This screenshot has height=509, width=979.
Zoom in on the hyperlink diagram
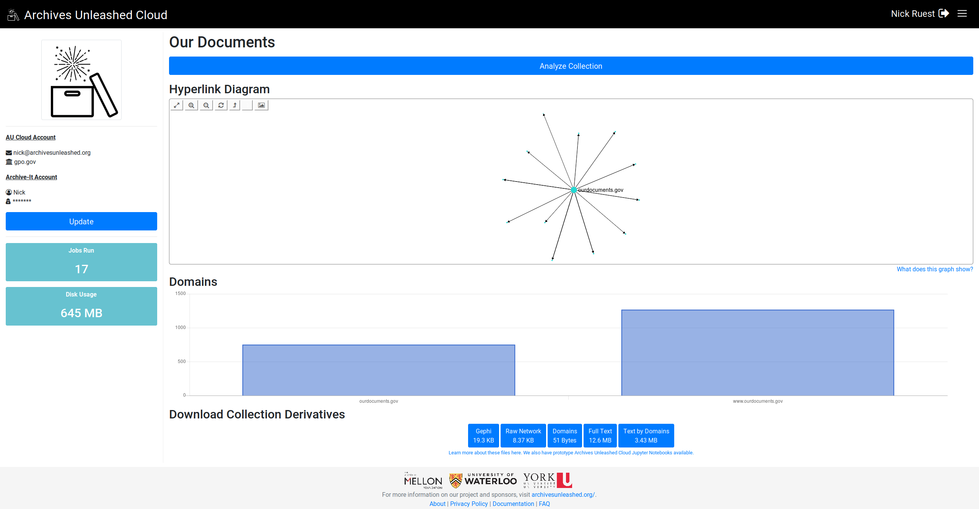(x=191, y=105)
